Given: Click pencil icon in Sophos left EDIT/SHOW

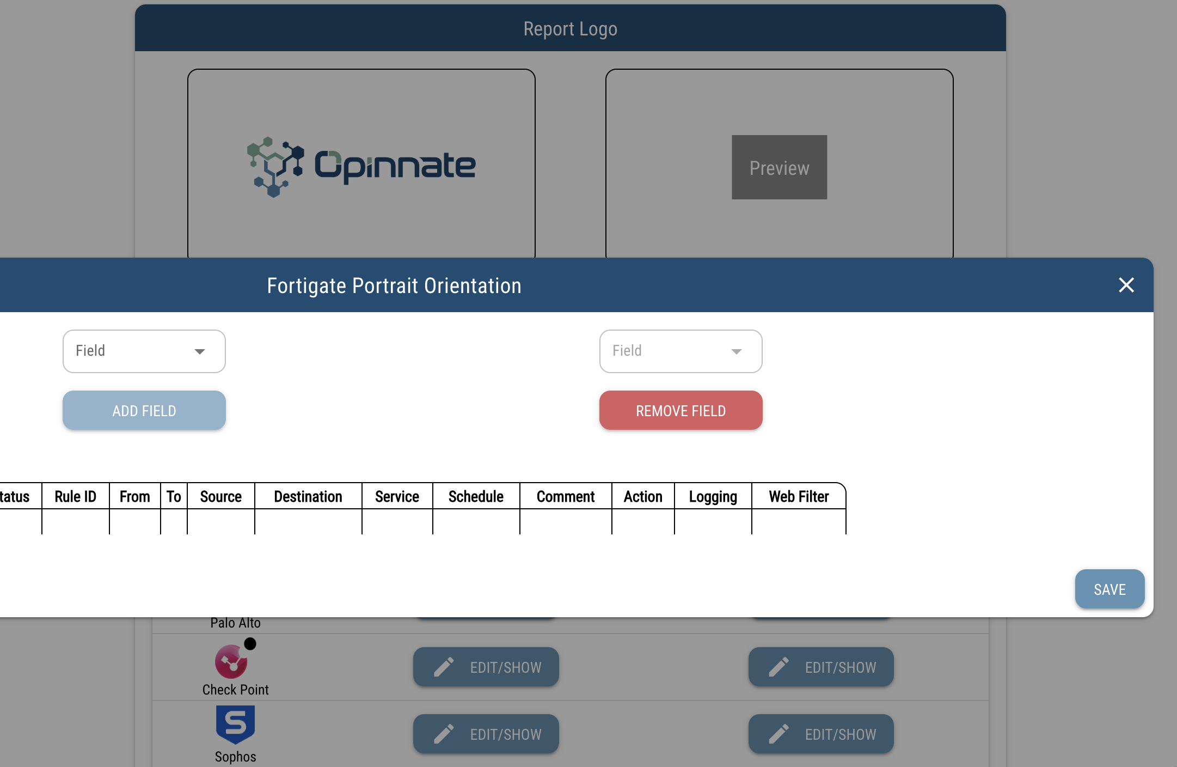Looking at the screenshot, I should click(444, 734).
